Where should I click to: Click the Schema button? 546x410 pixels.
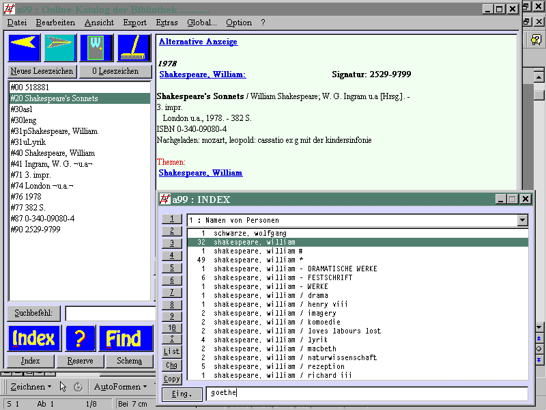coord(129,361)
